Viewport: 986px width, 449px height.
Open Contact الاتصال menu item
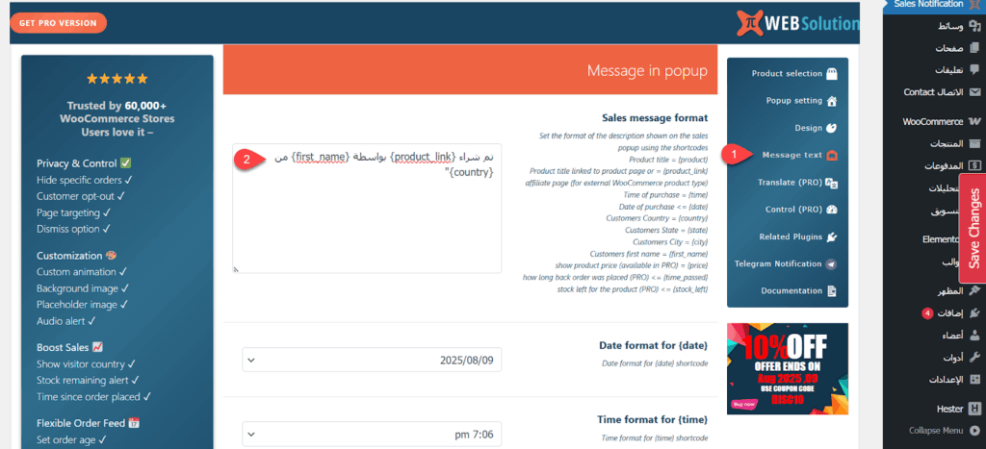click(933, 92)
